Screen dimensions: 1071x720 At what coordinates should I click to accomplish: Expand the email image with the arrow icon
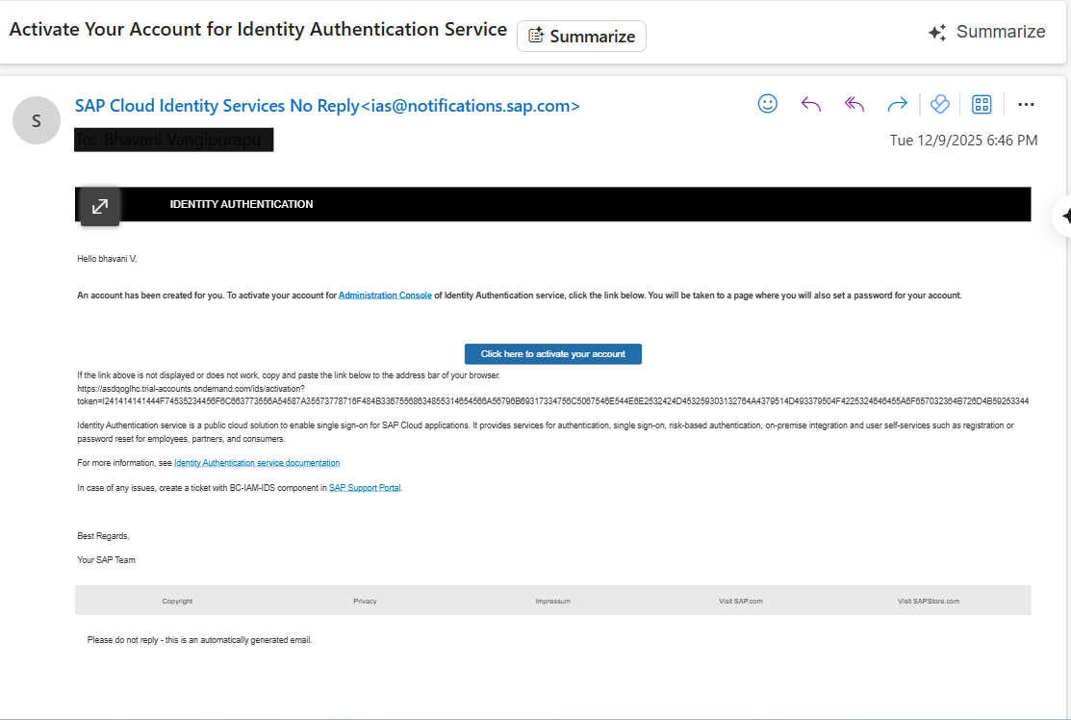click(x=100, y=207)
